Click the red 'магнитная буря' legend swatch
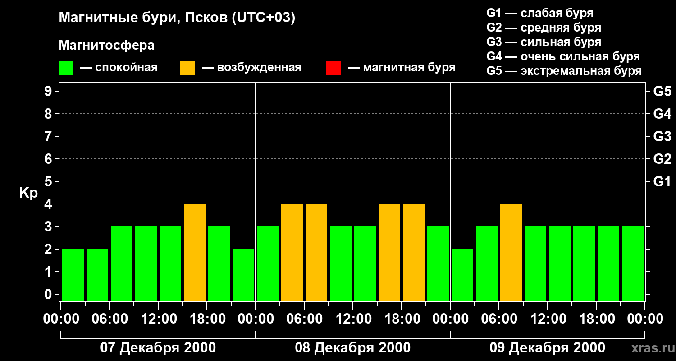The image size is (676, 361). point(333,68)
